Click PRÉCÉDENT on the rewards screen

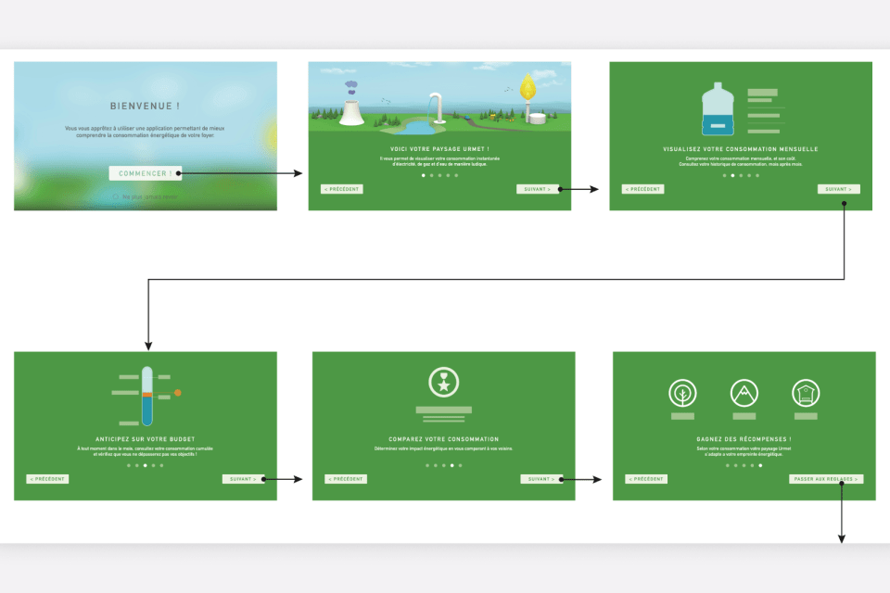click(x=646, y=479)
